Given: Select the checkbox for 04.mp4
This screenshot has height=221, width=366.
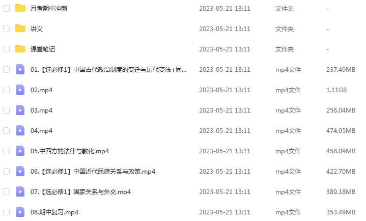Looking at the screenshot, I should 6,130.
